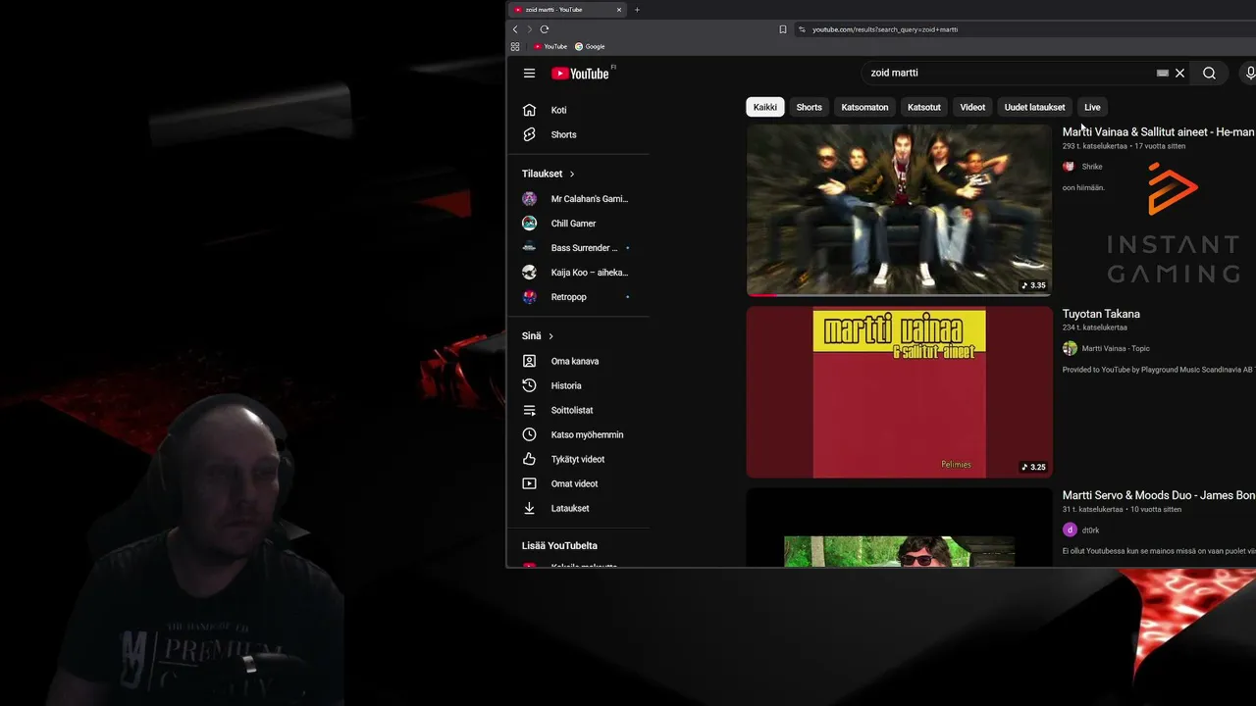This screenshot has width=1256, height=706.
Task: Open the He-man video thumbnail
Action: tap(899, 210)
